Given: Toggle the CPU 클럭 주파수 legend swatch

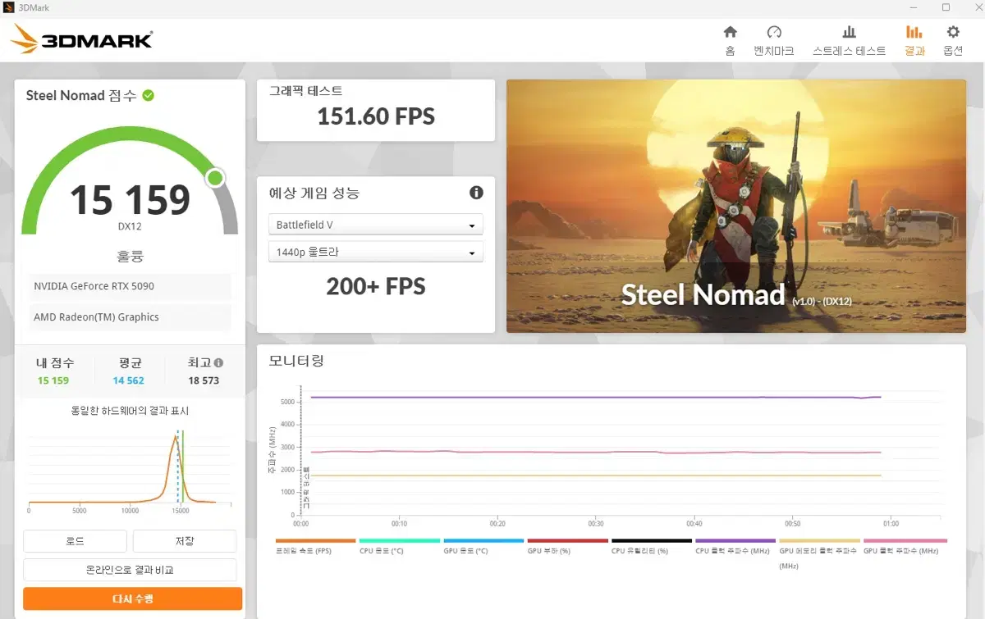Looking at the screenshot, I should 735,541.
